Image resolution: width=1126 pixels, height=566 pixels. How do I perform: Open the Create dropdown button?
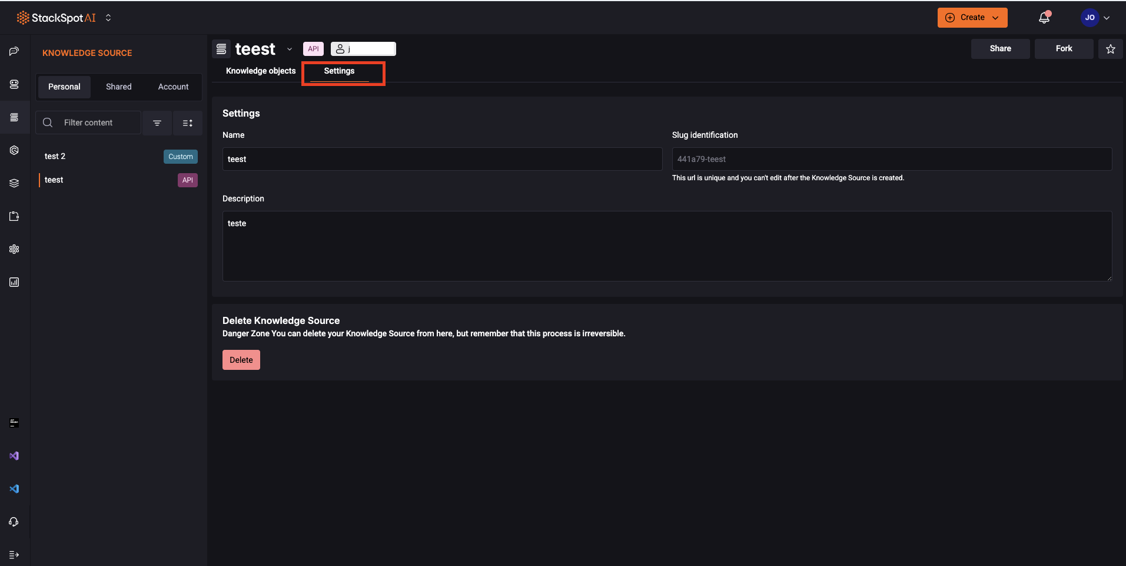click(x=972, y=18)
